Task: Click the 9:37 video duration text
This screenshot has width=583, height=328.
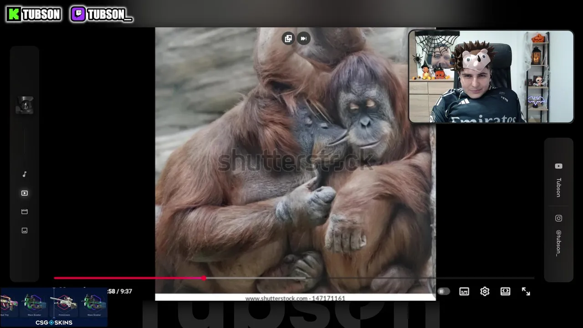Action: 127,291
